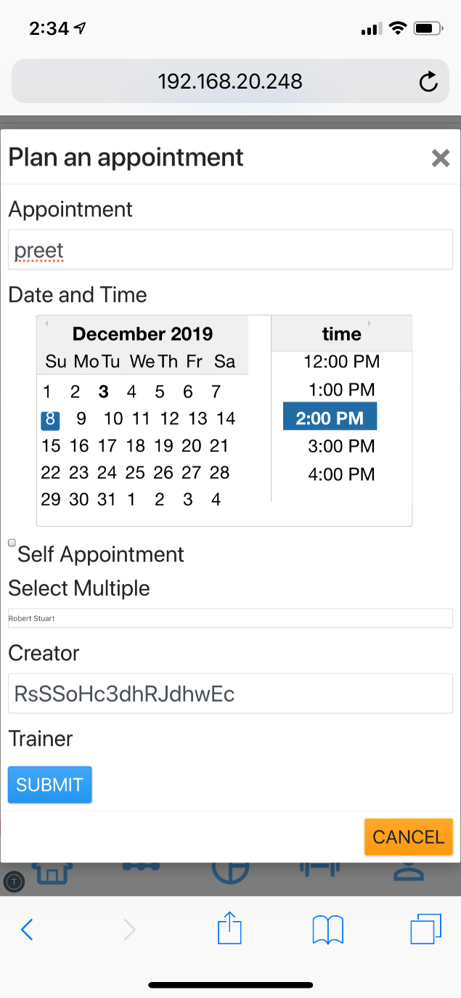Open the Safari share sheet

click(229, 929)
